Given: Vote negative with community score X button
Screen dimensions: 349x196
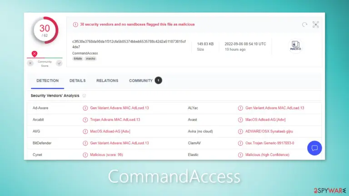Looking at the screenshot, I should point(30,64).
